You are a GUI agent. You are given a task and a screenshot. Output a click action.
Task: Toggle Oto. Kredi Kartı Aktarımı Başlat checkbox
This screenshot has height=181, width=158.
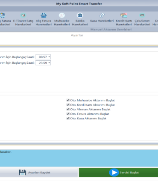click(68, 105)
